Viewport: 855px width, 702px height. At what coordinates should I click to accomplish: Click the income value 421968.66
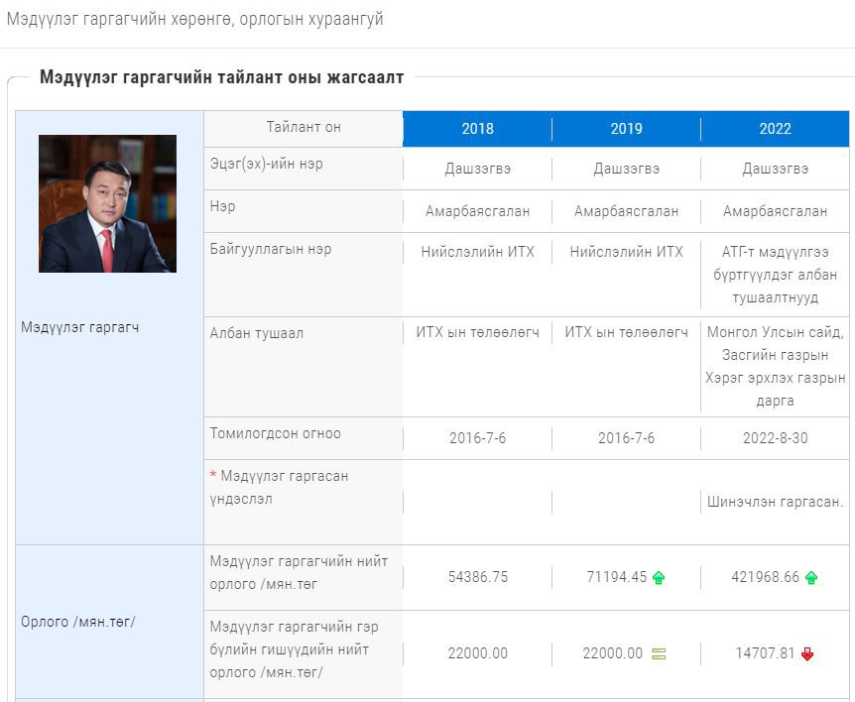pyautogui.click(x=766, y=577)
